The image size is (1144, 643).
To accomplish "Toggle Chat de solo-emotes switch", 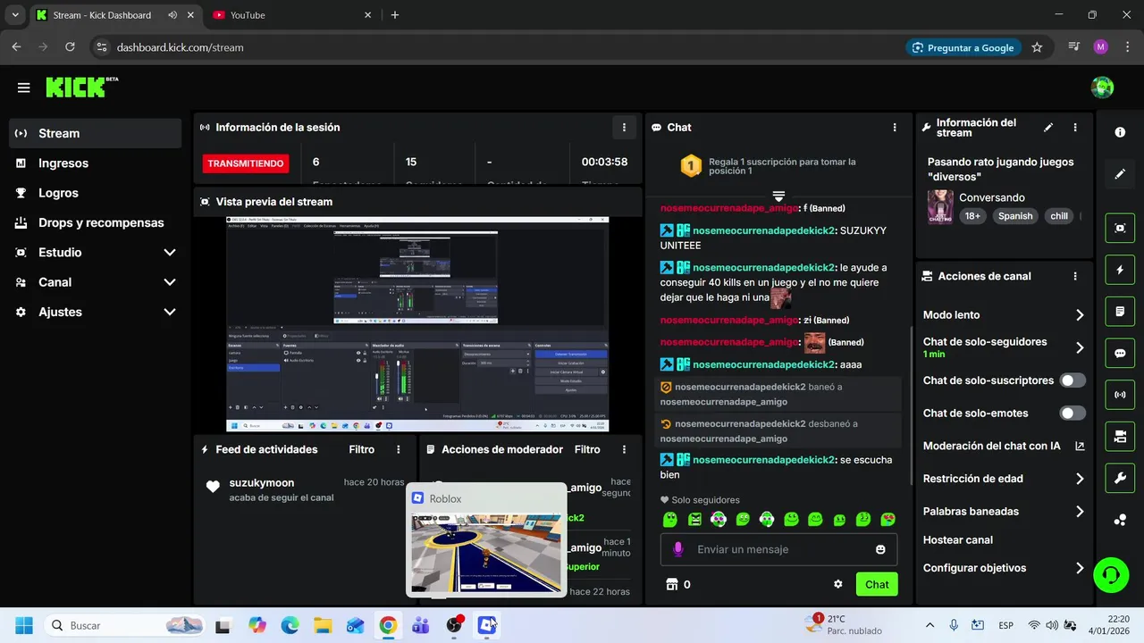I will click(x=1072, y=413).
